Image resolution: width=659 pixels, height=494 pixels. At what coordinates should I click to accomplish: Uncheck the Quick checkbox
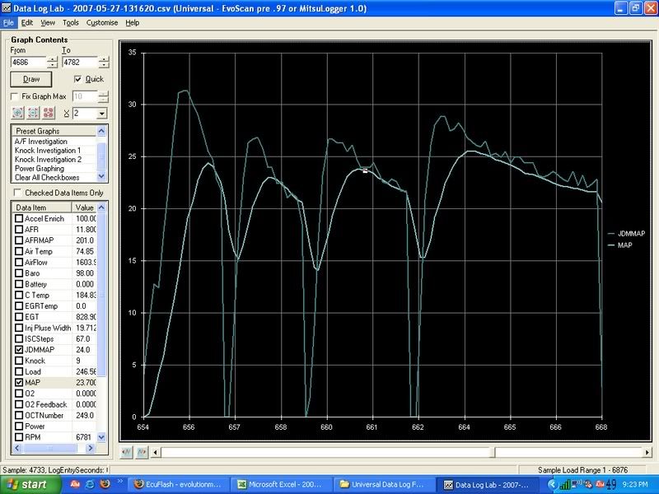[x=77, y=79]
